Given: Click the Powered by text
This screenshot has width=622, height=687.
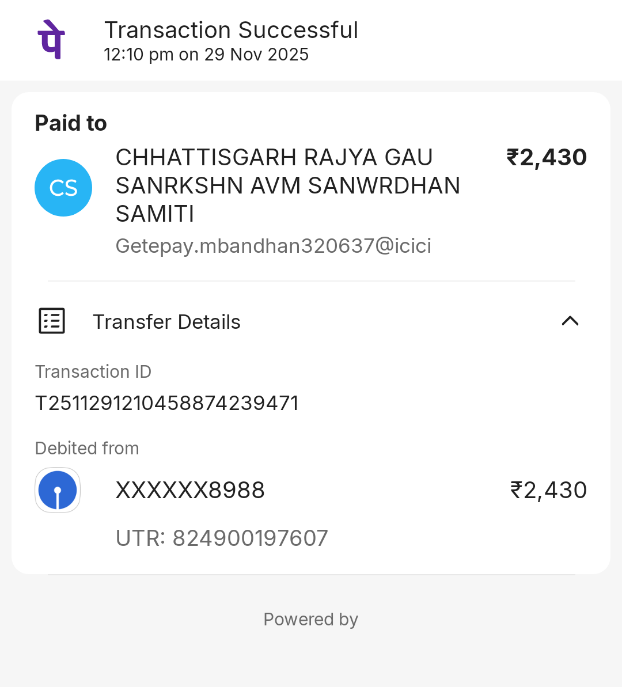Looking at the screenshot, I should tap(310, 619).
